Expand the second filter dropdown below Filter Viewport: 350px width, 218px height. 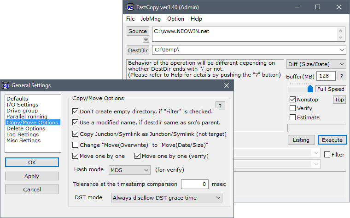[x=316, y=164]
